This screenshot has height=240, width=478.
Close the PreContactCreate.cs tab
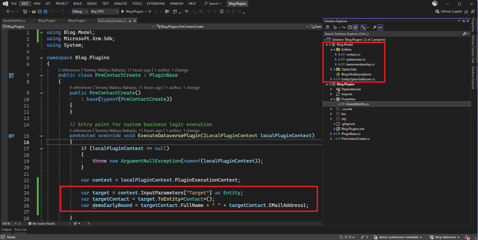[135, 21]
